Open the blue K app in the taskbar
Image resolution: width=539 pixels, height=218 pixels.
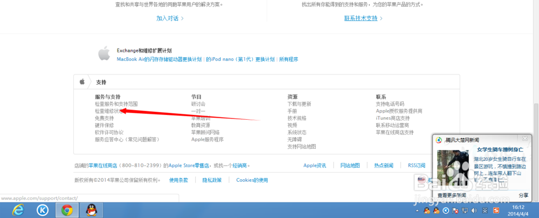tap(43, 210)
